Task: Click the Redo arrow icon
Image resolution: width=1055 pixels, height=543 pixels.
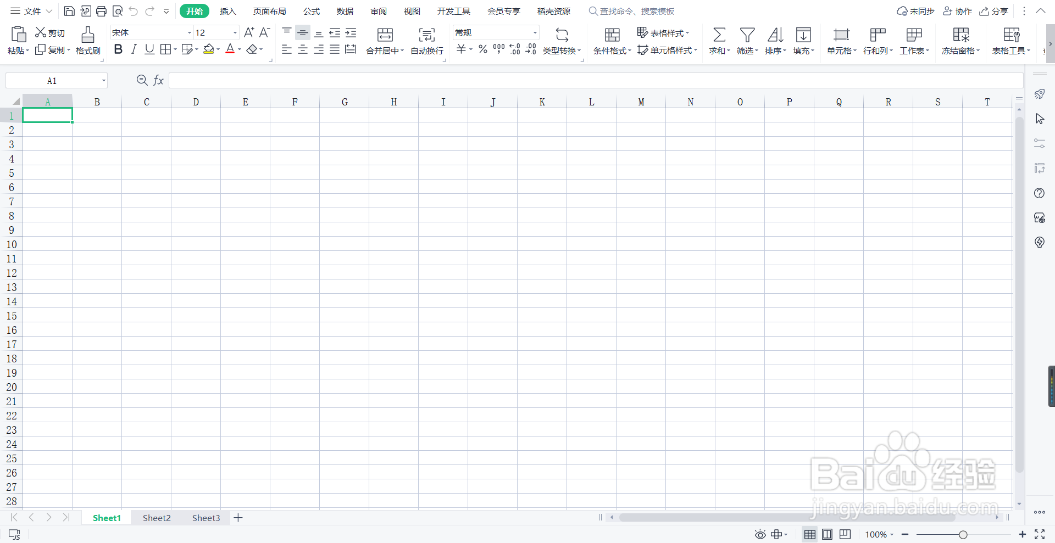Action: pos(150,11)
